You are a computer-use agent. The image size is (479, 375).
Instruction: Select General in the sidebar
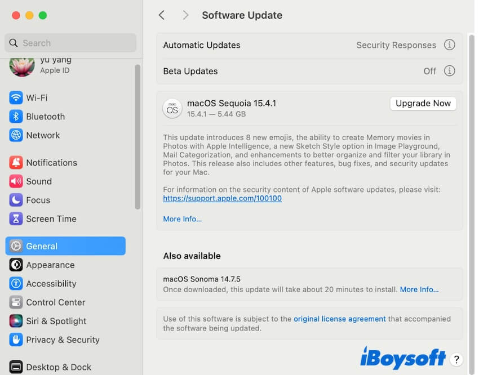click(x=65, y=246)
